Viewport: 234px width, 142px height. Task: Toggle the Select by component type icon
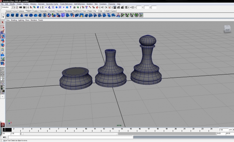pyautogui.click(x=38, y=7)
